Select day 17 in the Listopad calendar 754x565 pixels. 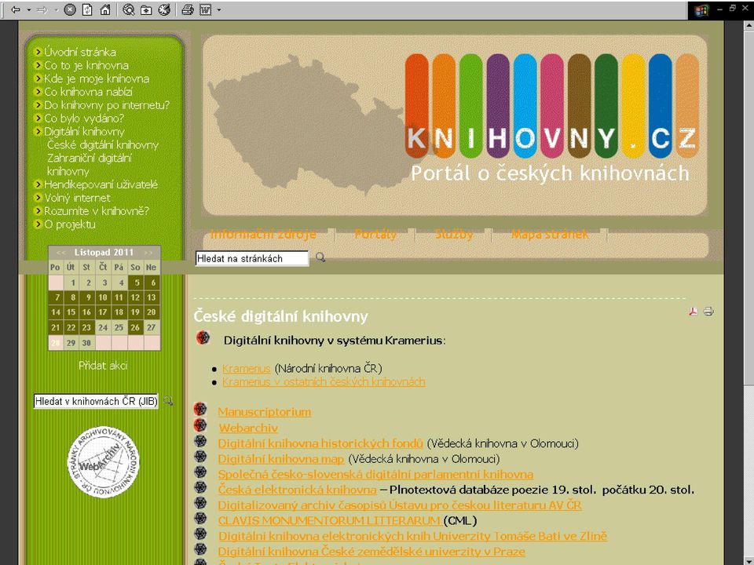[x=103, y=312]
